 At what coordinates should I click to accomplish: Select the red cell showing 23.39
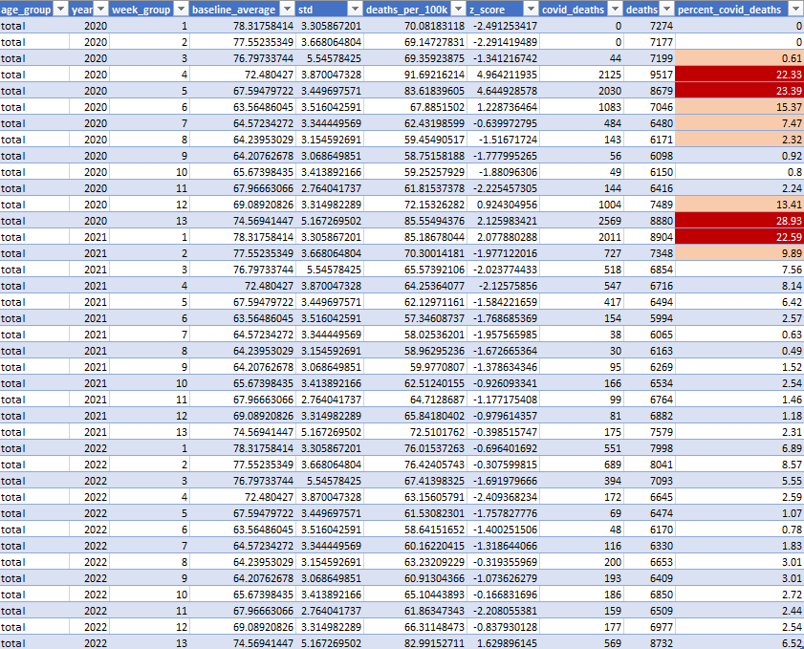(x=739, y=91)
